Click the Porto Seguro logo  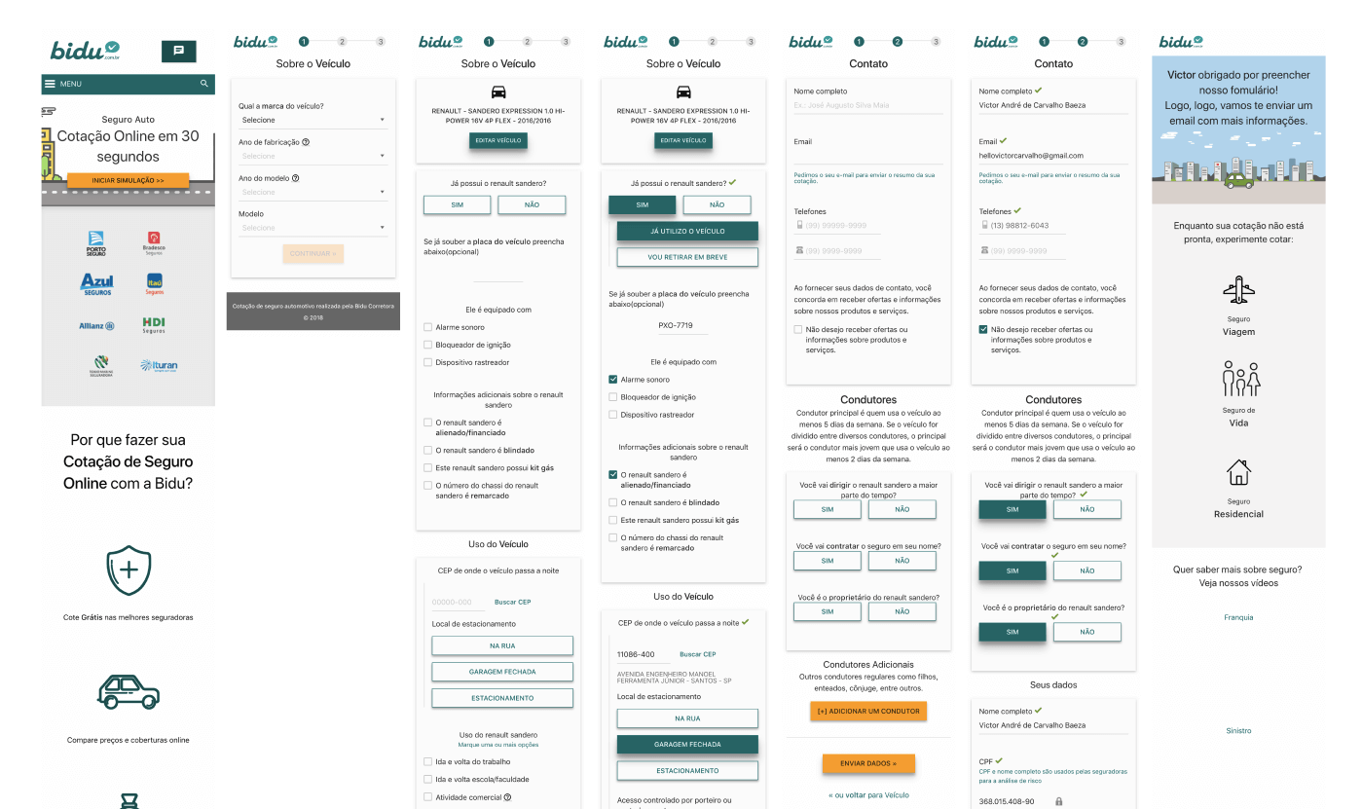(x=95, y=243)
